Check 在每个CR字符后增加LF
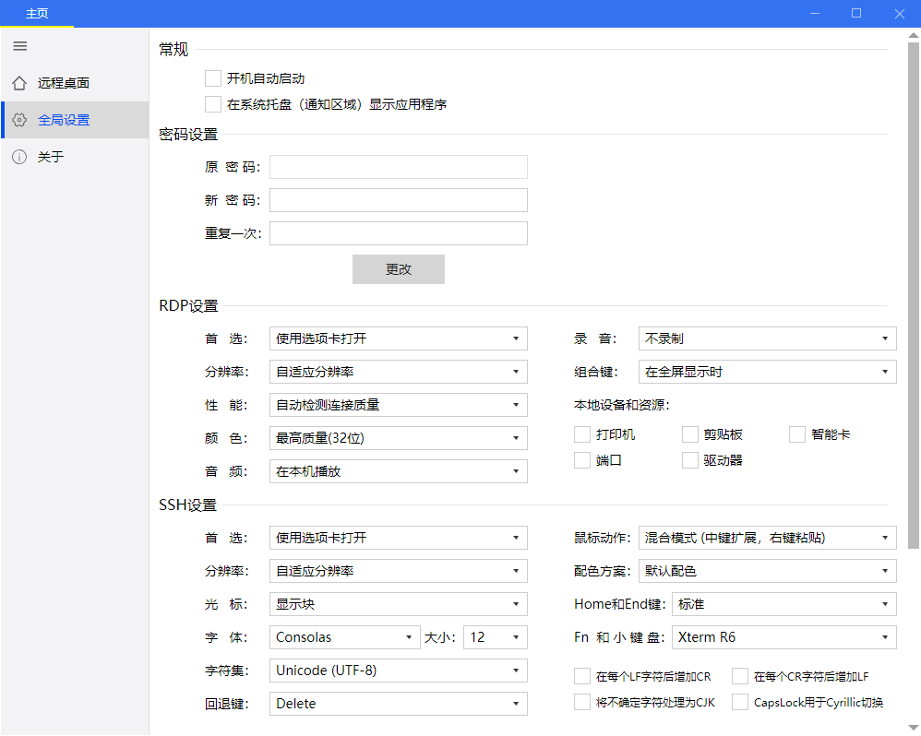The image size is (921, 736). 740,676
